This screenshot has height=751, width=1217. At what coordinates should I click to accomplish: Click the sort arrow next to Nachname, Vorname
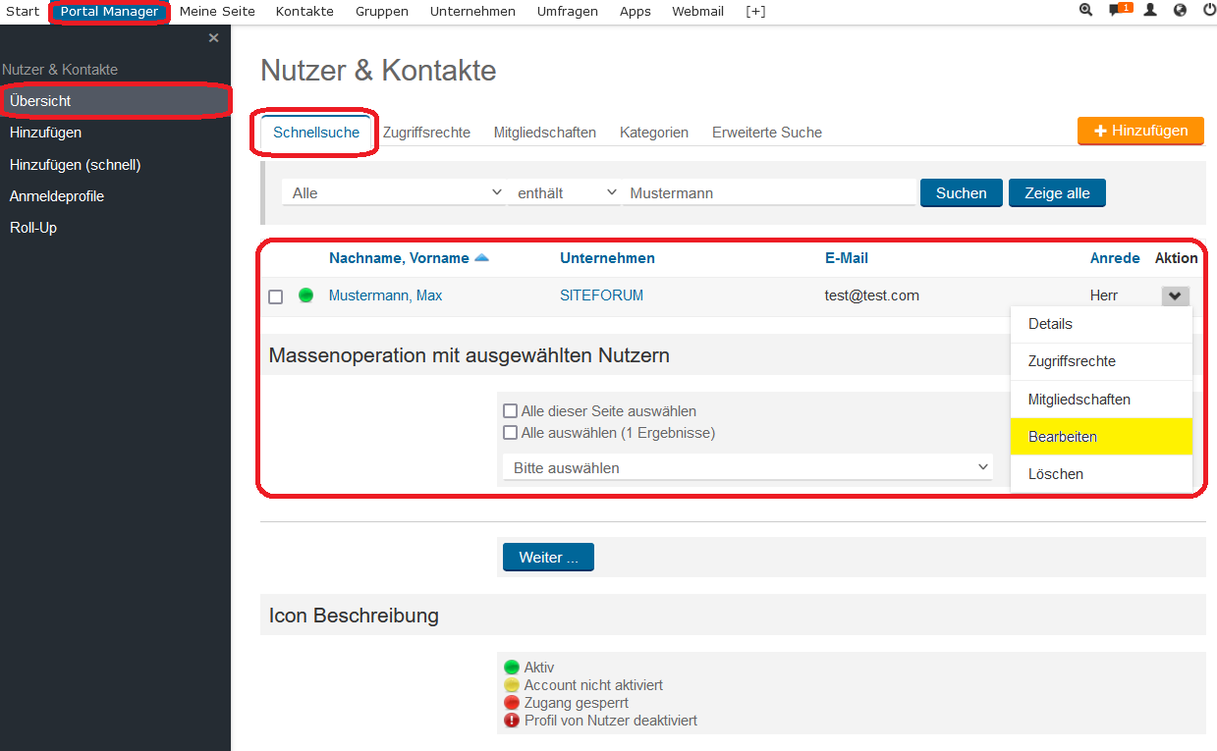[481, 258]
